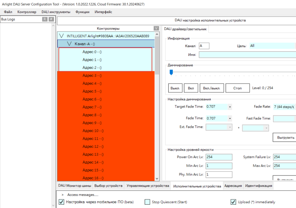Click the Bus Logs scroll-down arrow
This screenshot has width=296, height=208.
click(53, 205)
